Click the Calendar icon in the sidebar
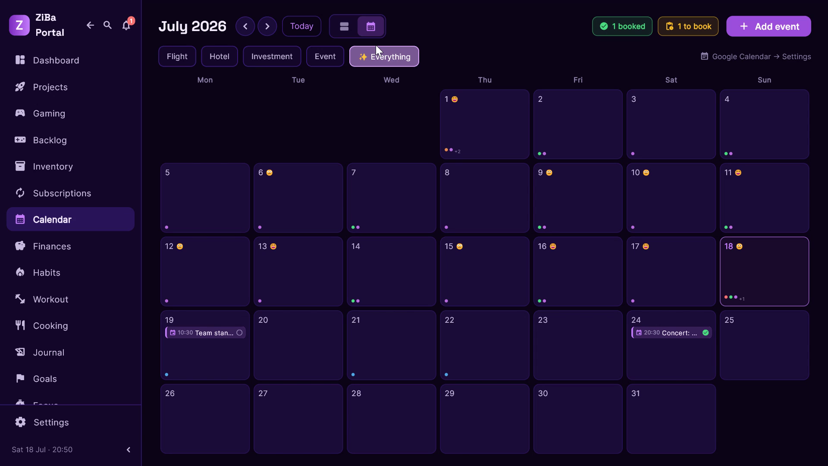828x466 pixels. pyautogui.click(x=20, y=219)
